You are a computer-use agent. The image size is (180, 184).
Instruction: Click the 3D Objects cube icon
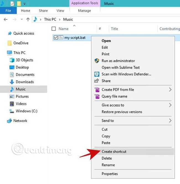12,60
